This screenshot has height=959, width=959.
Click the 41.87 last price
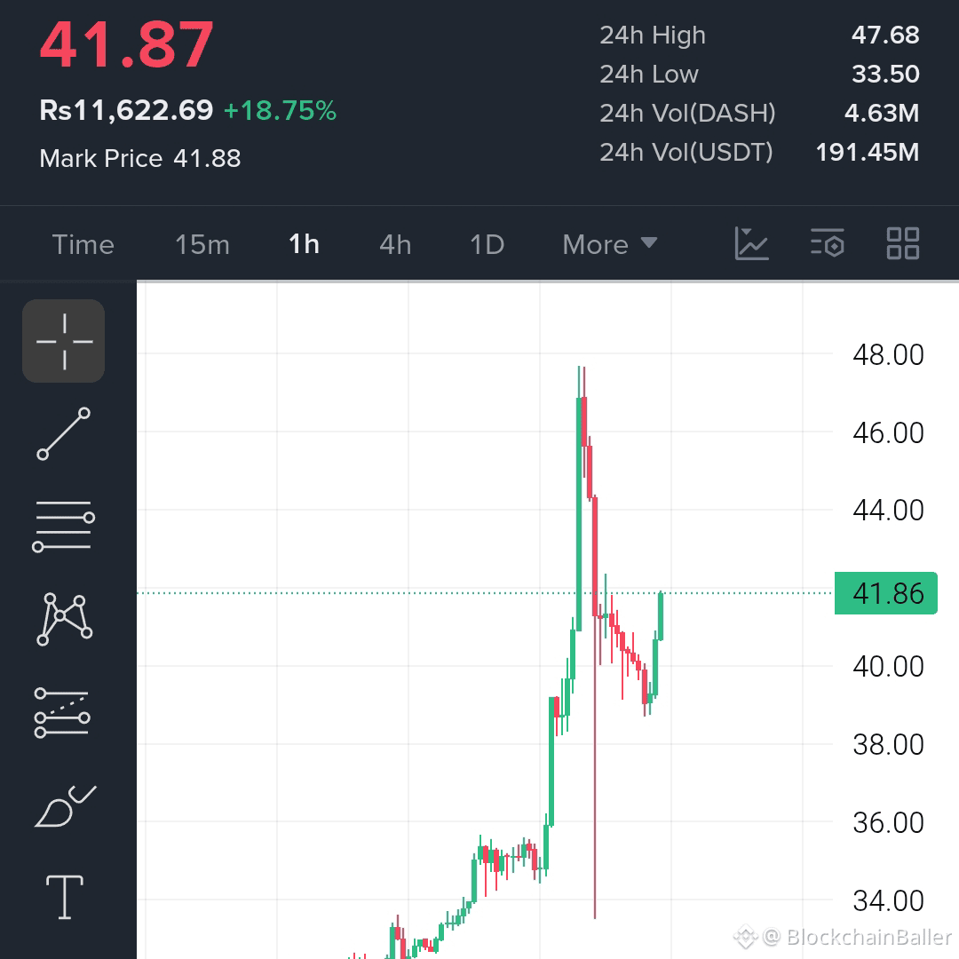click(x=127, y=45)
